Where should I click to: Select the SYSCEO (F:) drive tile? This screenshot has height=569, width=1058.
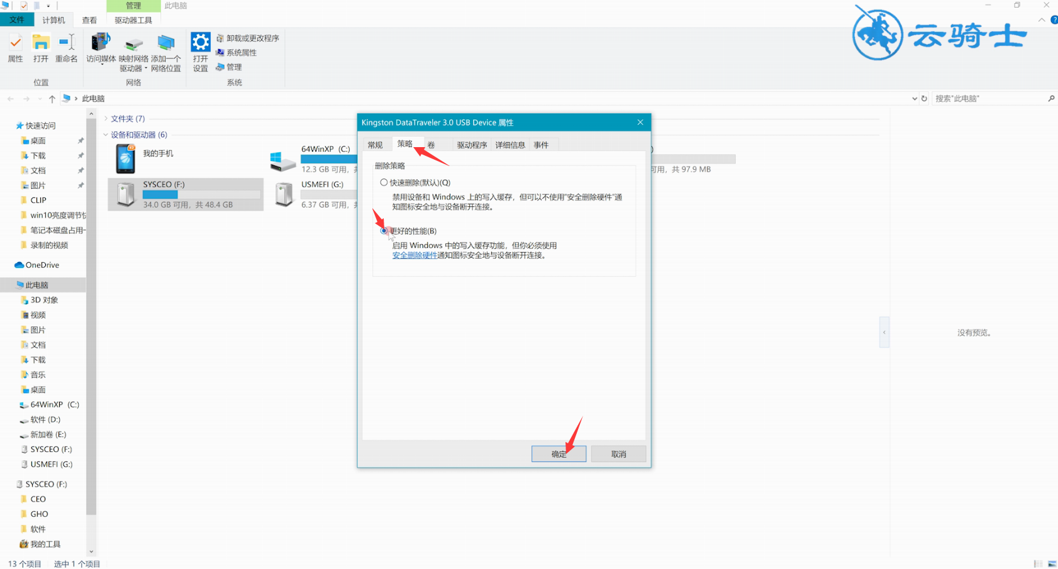186,194
